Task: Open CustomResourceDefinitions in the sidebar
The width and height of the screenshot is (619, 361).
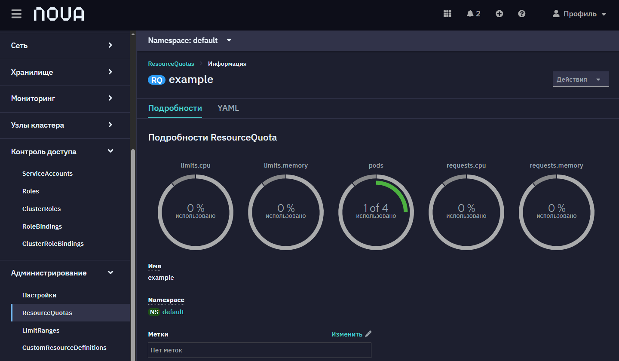Action: click(64, 348)
